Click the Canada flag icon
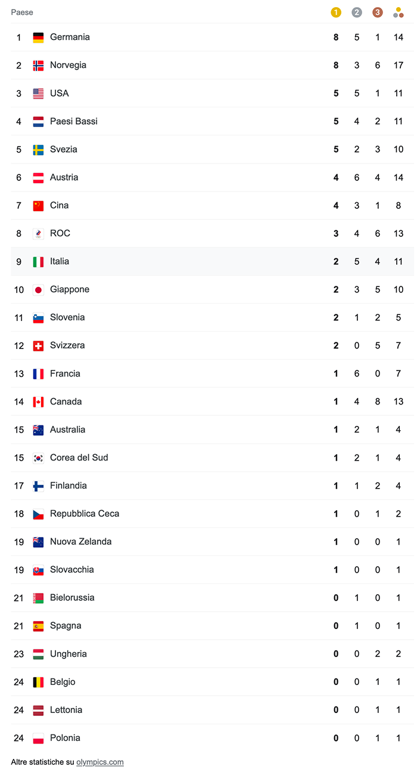 38,402
